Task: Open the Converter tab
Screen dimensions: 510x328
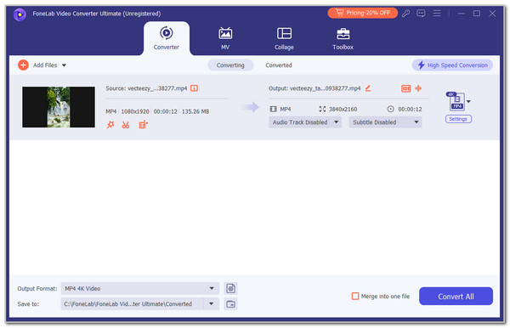Action: pyautogui.click(x=167, y=38)
